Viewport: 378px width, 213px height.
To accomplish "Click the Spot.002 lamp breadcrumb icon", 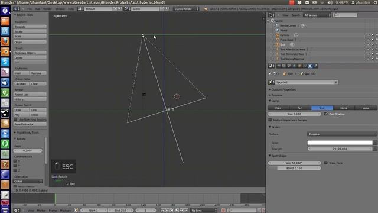I will [x=302, y=73].
